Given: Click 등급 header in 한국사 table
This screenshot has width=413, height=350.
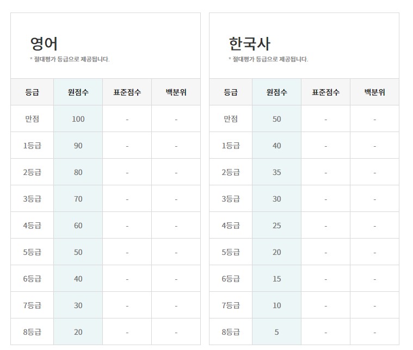Looking at the screenshot, I should [231, 92].
